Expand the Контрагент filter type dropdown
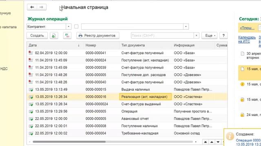The width and height of the screenshot is (261, 146). click(69, 27)
